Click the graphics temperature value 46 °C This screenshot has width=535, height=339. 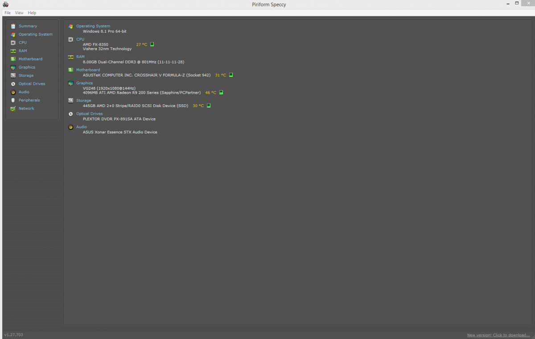[x=210, y=93]
